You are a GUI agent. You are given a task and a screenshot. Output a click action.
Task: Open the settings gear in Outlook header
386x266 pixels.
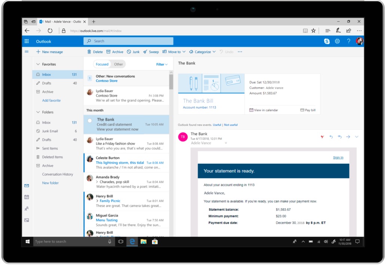point(337,42)
